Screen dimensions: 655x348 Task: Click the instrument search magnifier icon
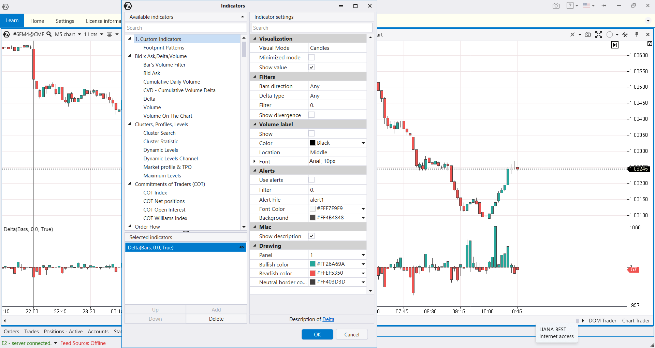49,34
